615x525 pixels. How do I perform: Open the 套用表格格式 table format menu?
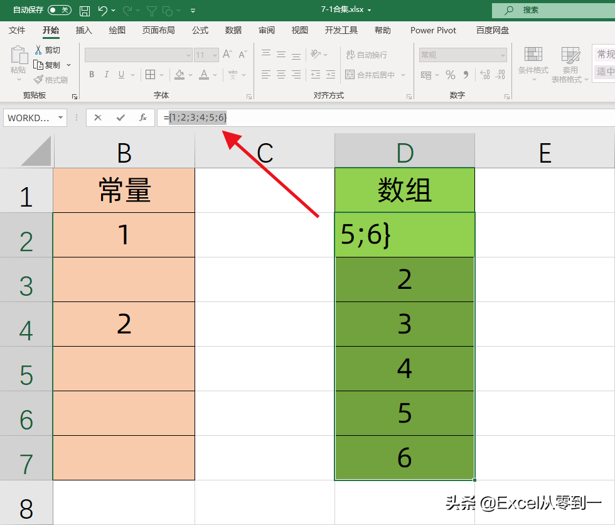(x=570, y=64)
